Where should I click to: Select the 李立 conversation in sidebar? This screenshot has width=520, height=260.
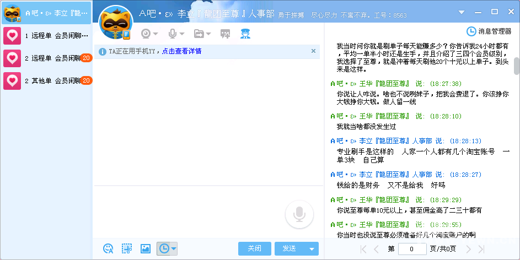tap(46, 13)
